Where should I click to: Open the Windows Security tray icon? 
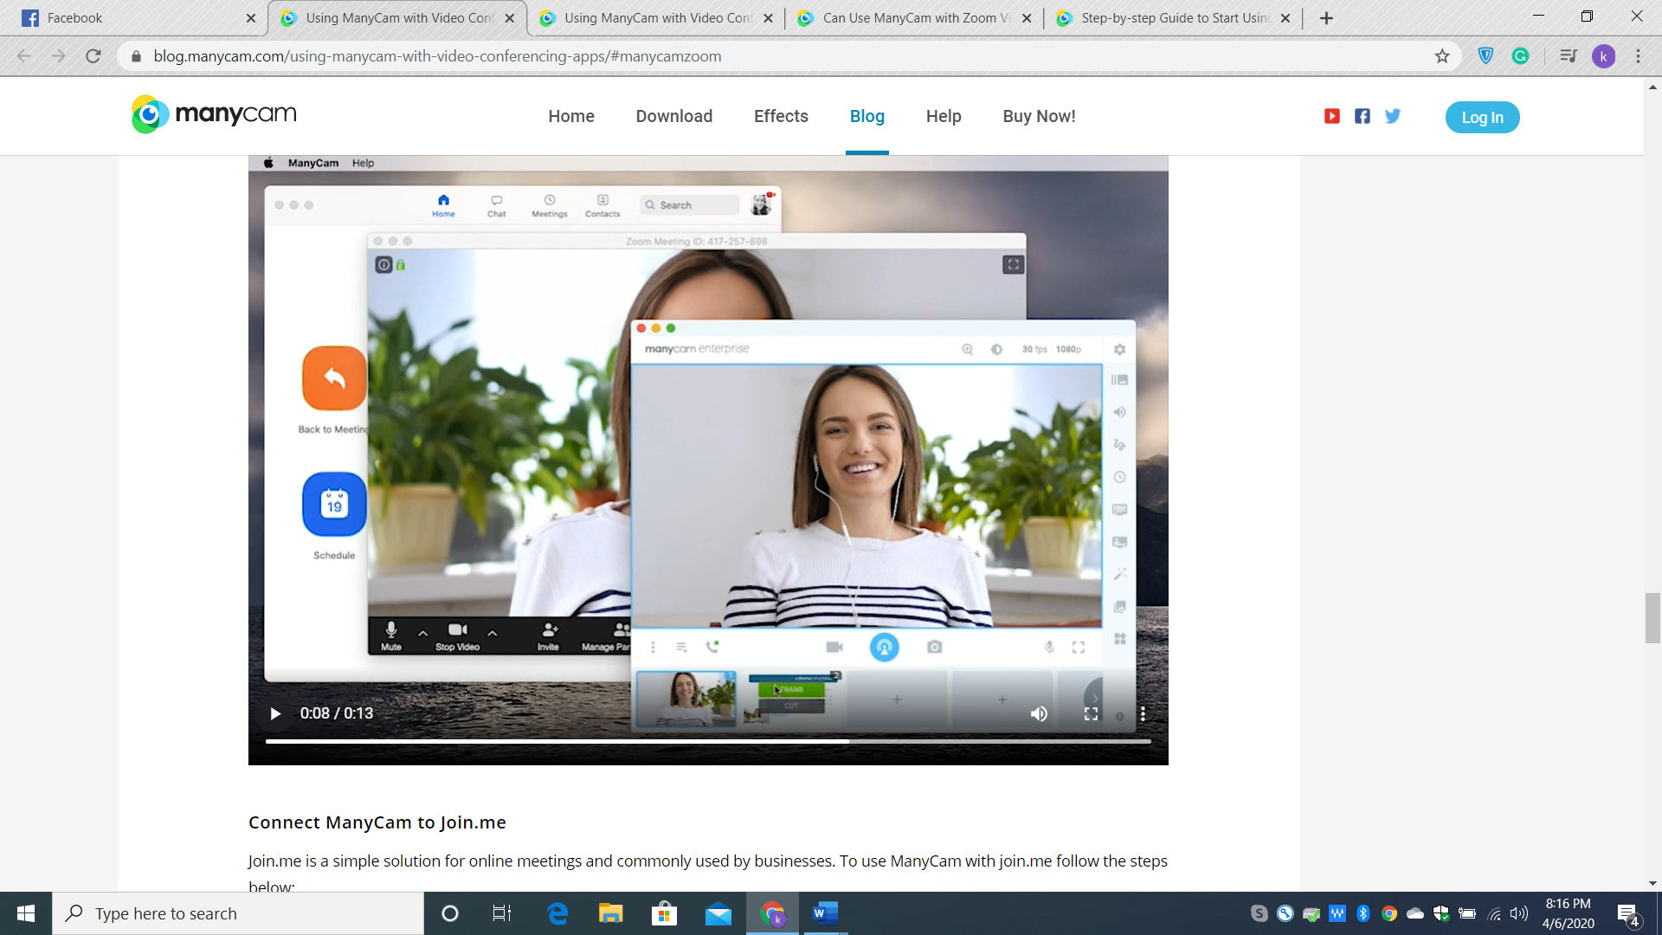1441,913
